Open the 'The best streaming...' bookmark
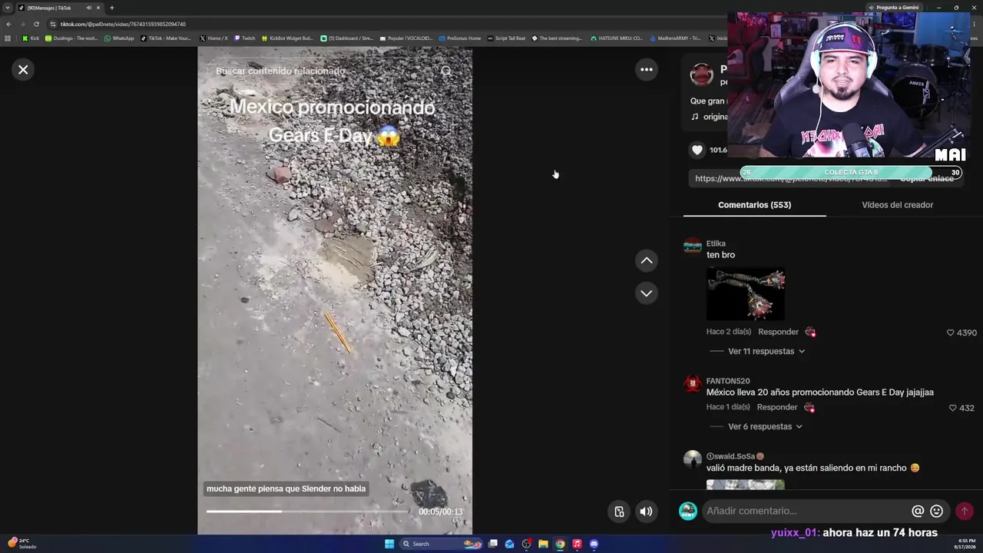983x553 pixels. 557,38
